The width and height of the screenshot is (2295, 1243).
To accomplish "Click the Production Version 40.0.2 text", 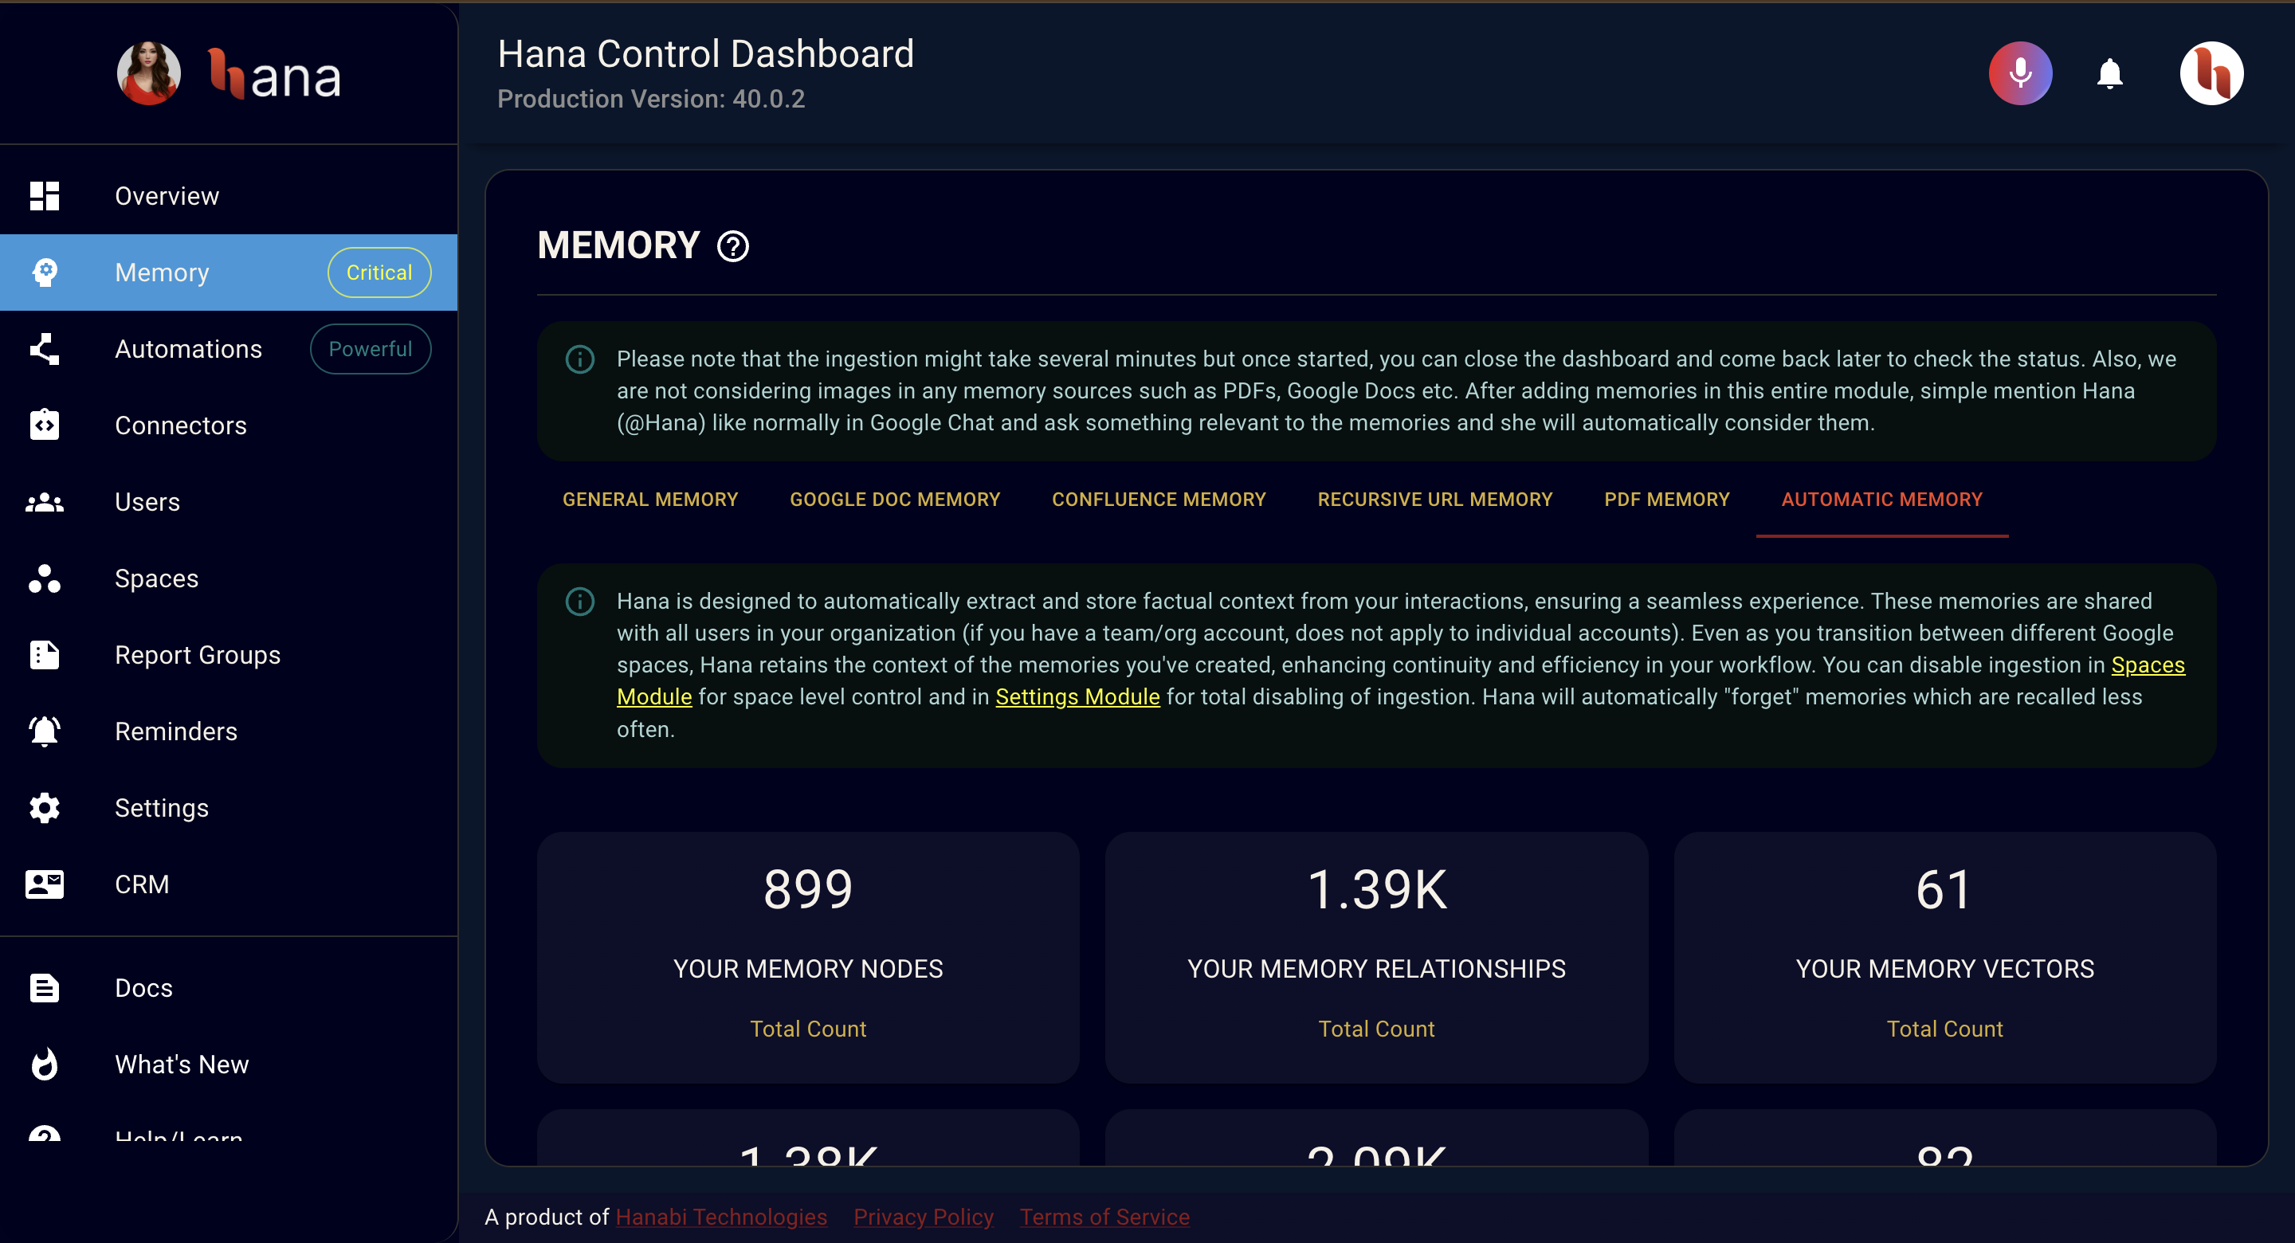I will 651,99.
